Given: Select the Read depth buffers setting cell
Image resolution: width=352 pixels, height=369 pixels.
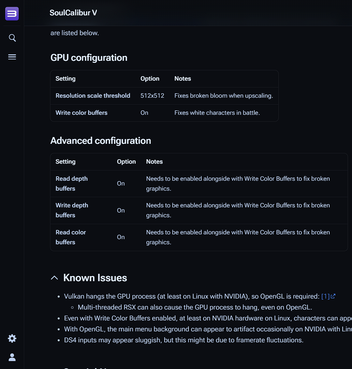Looking at the screenshot, I should [x=72, y=183].
